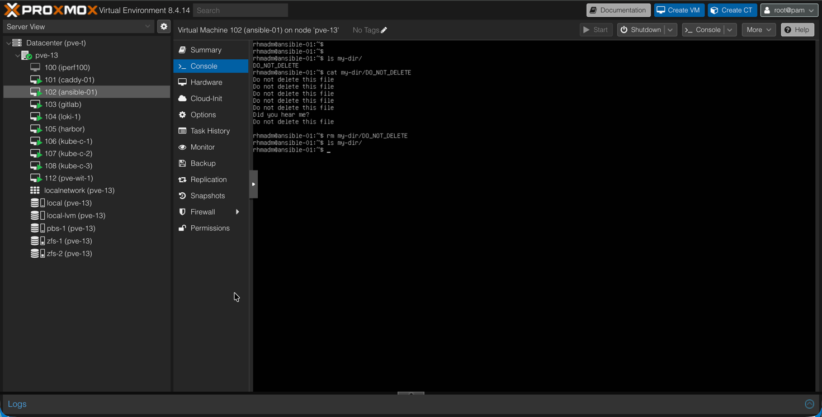Viewport: 822px width, 417px height.
Task: Click the Datacenter server icon
Action: click(17, 42)
